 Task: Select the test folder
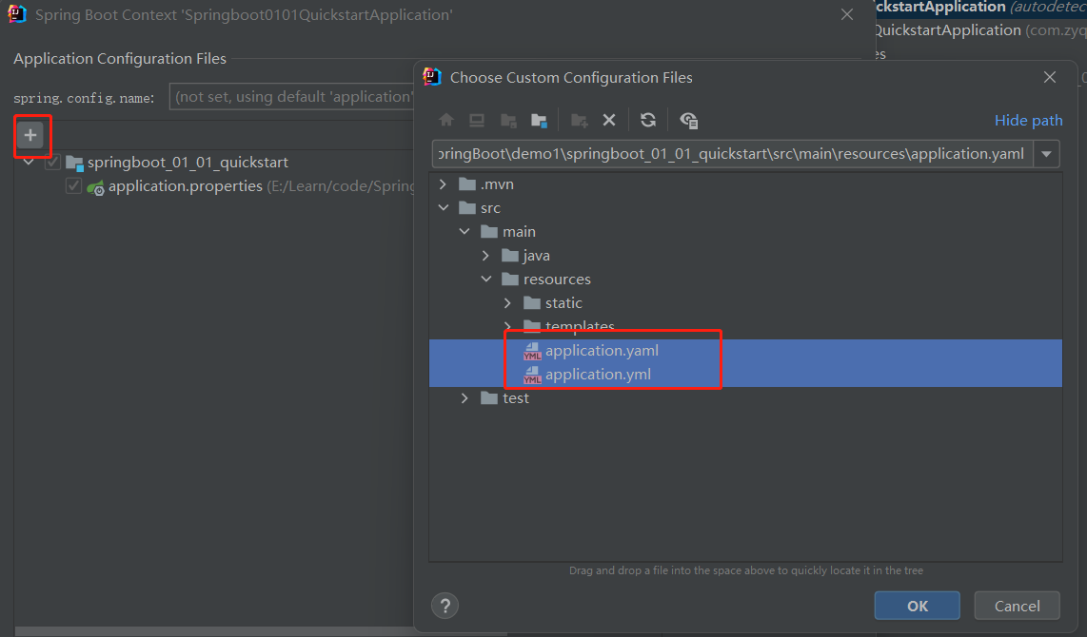pos(504,398)
